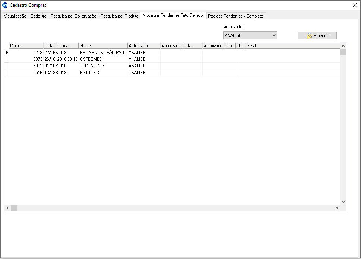
Task: Close the Cadastro Compras window
Action: coord(354,5)
